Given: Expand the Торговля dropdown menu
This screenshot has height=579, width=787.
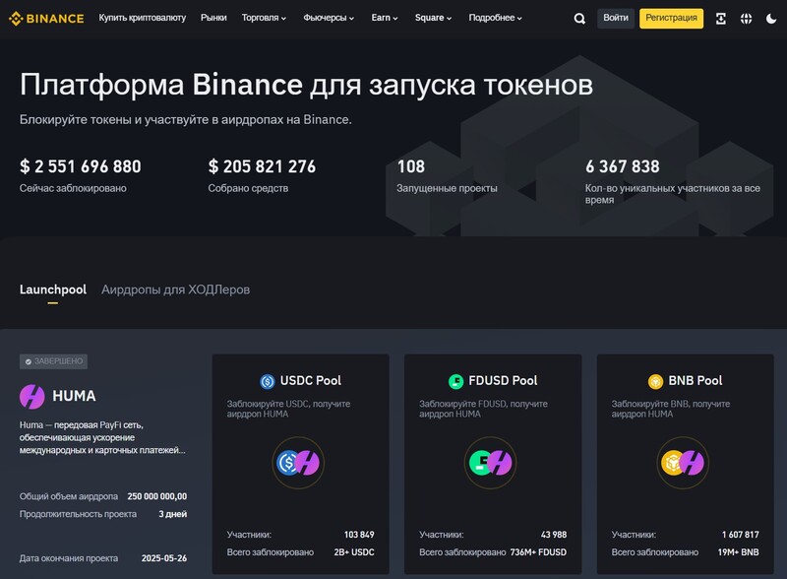Looking at the screenshot, I should pos(264,18).
